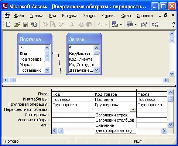Click Имя таблицы cell under Код товара

click(x=115, y=99)
